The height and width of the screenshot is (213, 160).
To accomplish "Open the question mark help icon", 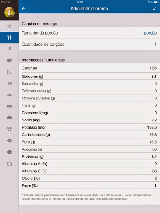I will tap(10, 152).
